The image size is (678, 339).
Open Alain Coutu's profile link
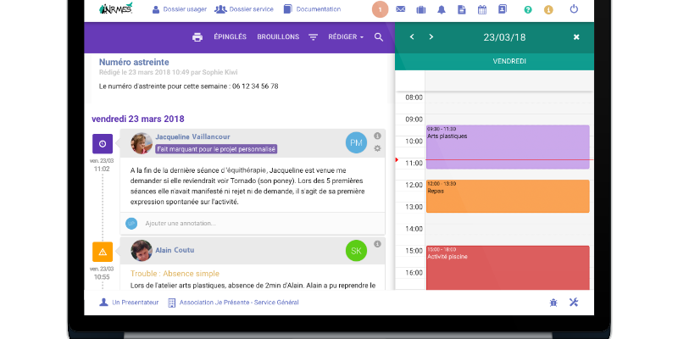[x=175, y=250]
